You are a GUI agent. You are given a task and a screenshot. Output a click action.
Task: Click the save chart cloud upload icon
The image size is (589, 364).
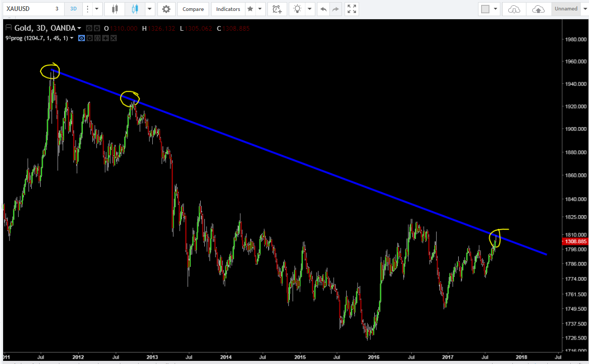[538, 9]
